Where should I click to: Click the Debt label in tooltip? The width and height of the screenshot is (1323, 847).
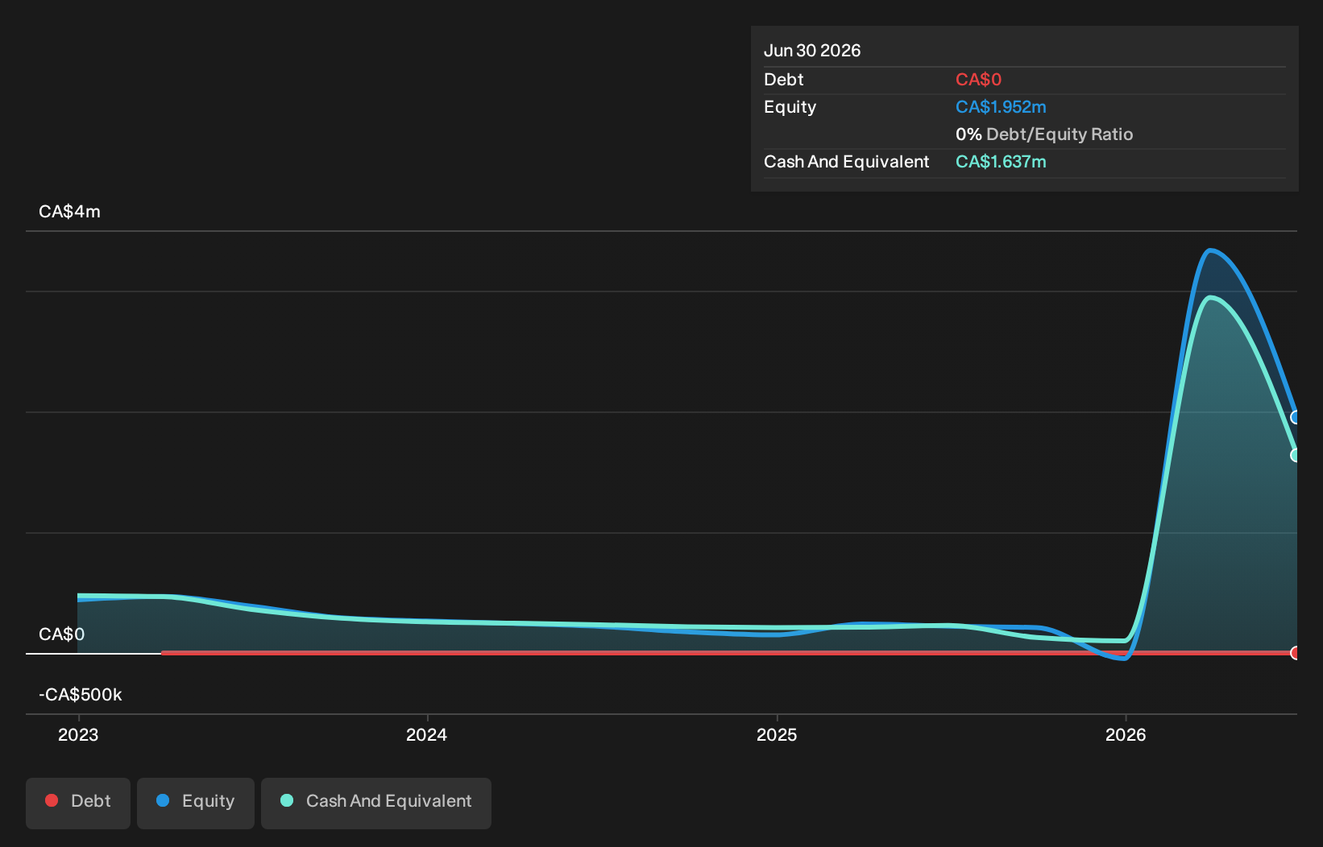point(783,80)
